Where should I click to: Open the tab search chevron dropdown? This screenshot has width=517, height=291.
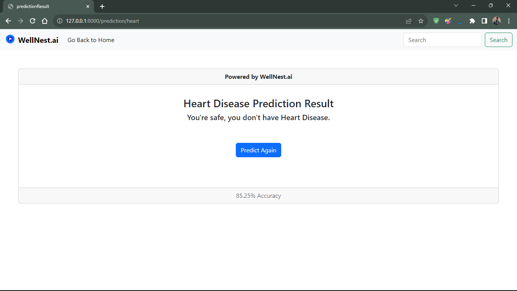[x=456, y=6]
